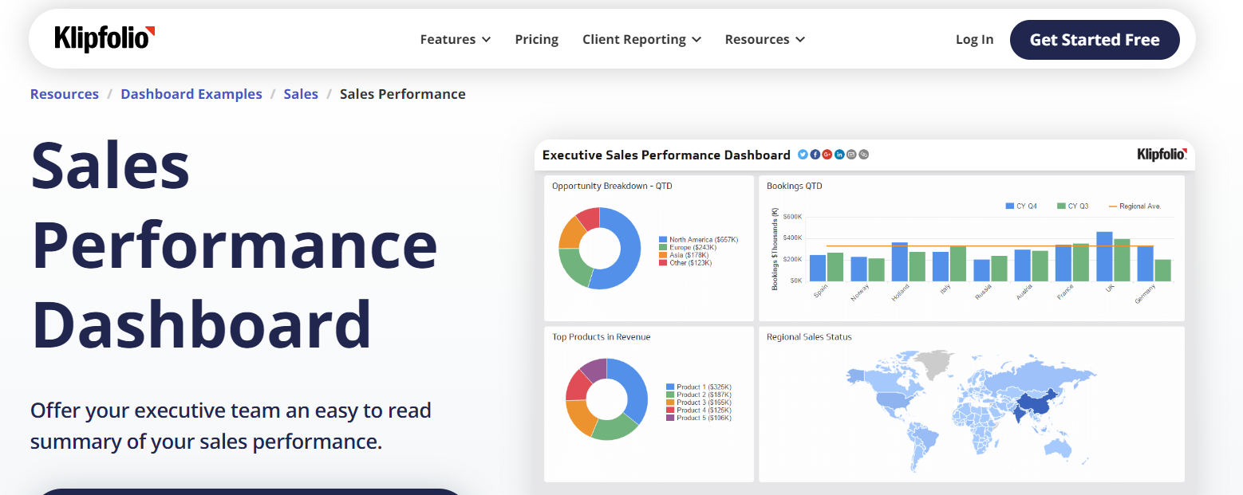Click the 'Product 2 ($187K)' legend label
This screenshot has width=1243, height=495.
(x=704, y=395)
